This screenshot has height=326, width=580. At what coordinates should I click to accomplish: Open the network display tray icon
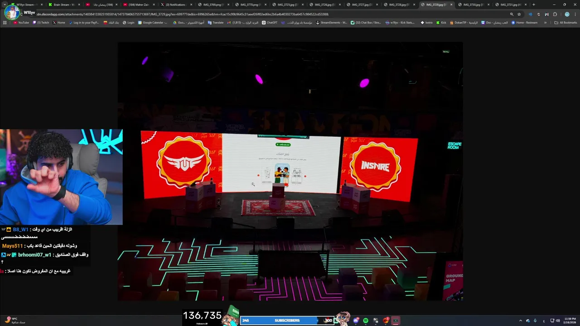[552, 321]
